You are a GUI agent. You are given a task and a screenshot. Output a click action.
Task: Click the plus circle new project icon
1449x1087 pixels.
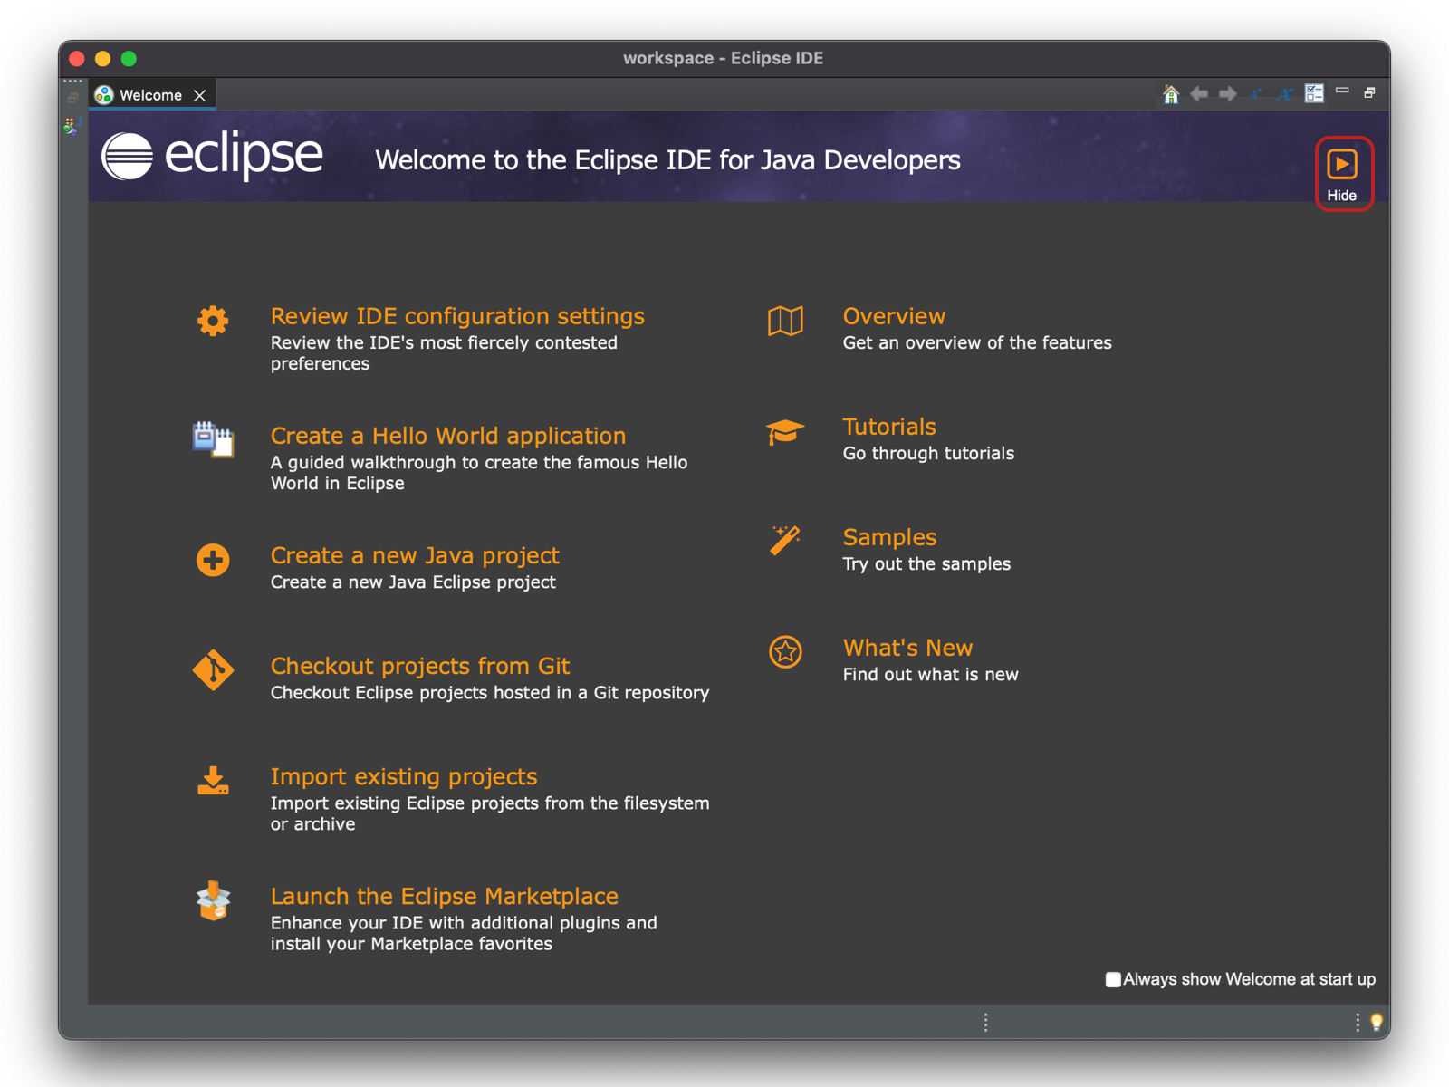[x=213, y=560]
